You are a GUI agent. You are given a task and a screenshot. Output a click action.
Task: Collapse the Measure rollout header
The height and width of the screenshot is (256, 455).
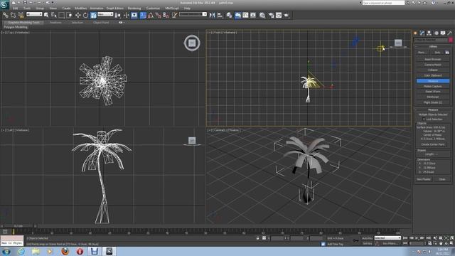click(x=432, y=110)
